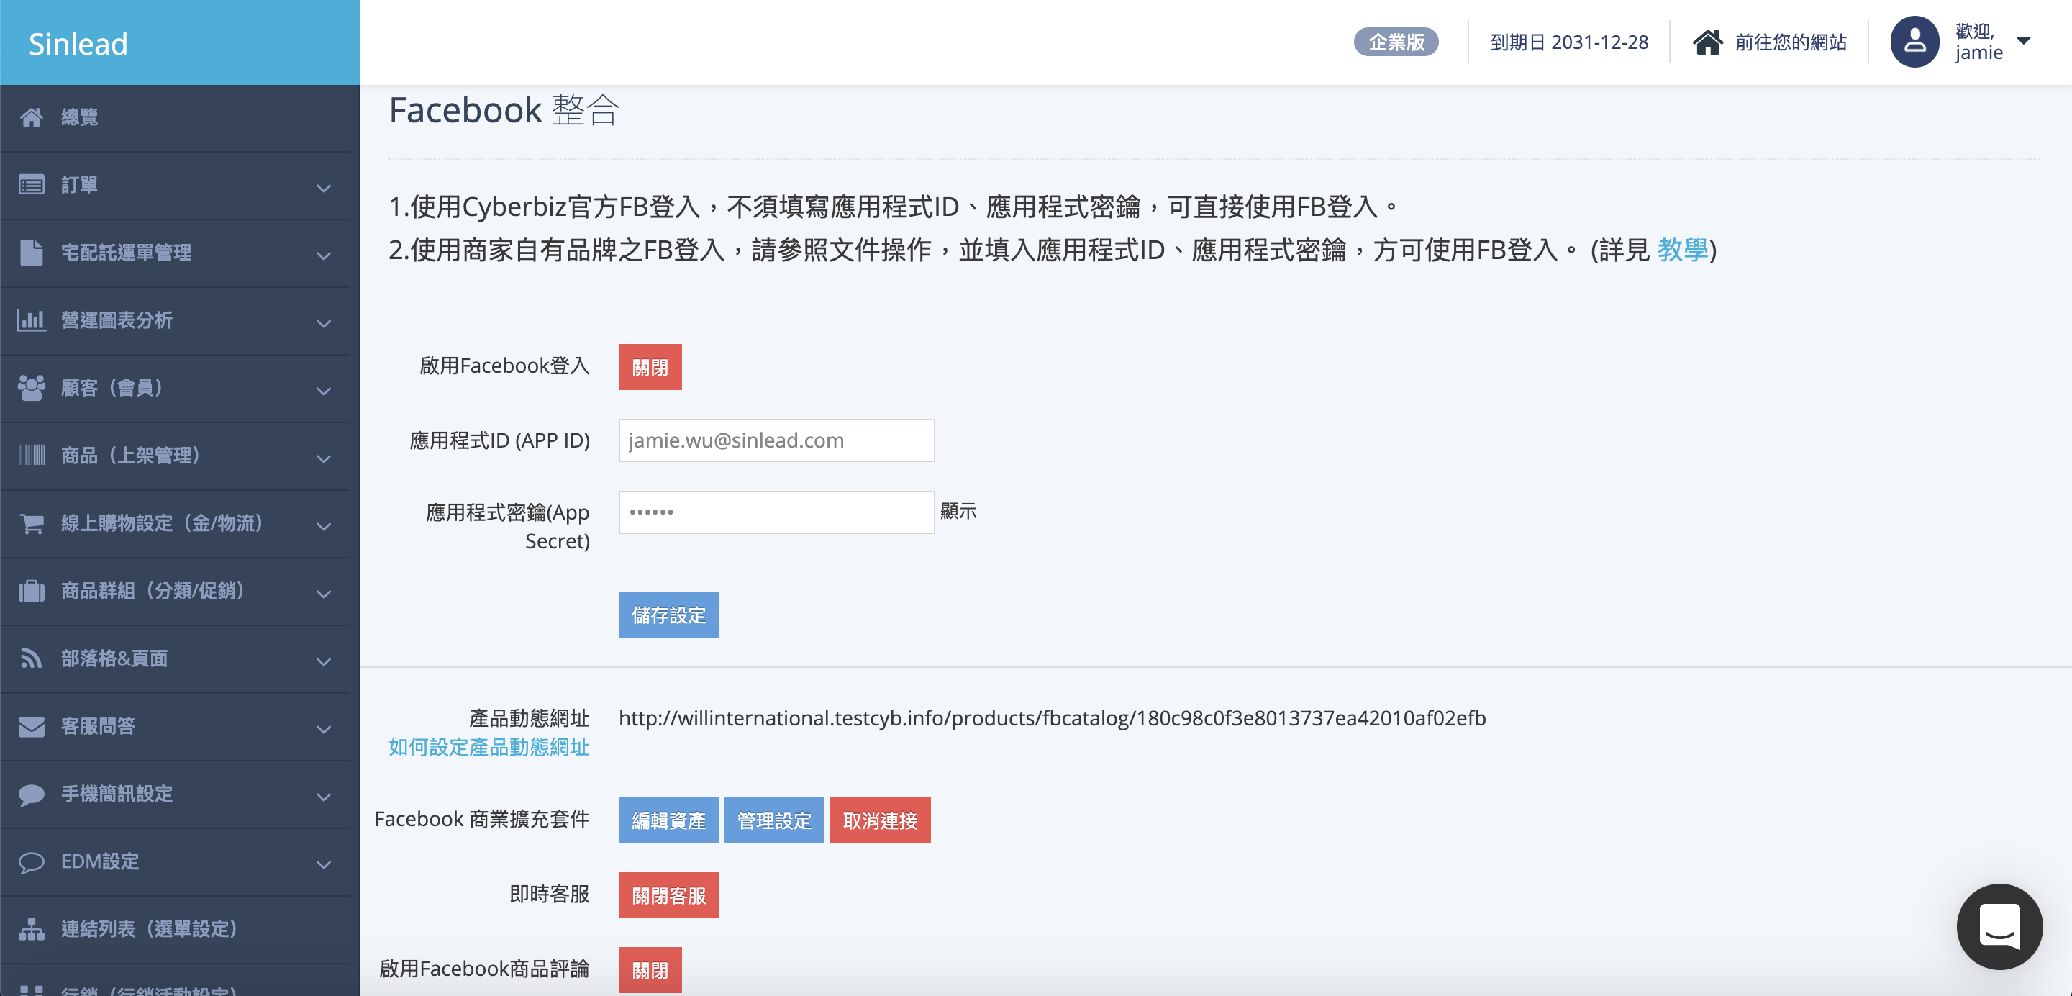This screenshot has height=996, width=2072.
Task: Toggle the 啟用Facebook商品評論 關閉 button
Action: tap(650, 969)
